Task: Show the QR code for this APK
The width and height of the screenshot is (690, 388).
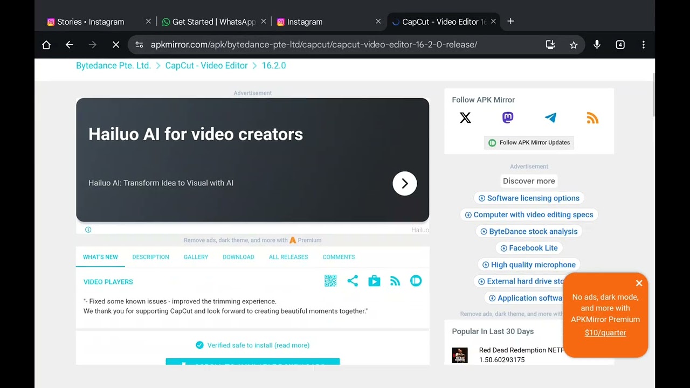Action: point(330,281)
